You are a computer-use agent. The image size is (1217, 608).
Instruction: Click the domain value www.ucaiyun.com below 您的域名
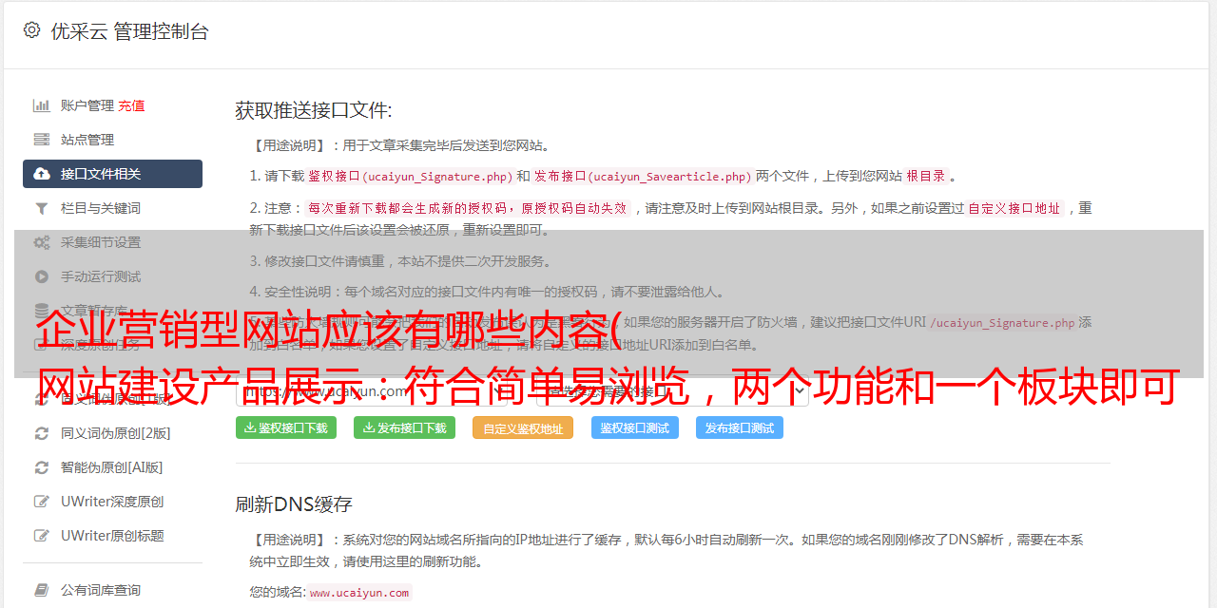(x=359, y=593)
